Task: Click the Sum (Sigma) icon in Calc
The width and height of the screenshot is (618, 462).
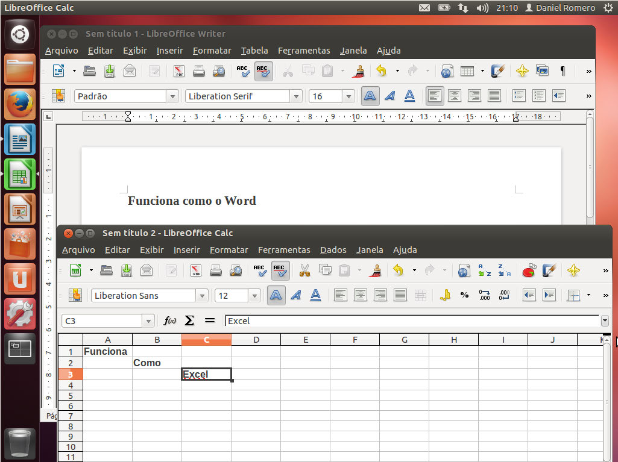Action: click(189, 320)
